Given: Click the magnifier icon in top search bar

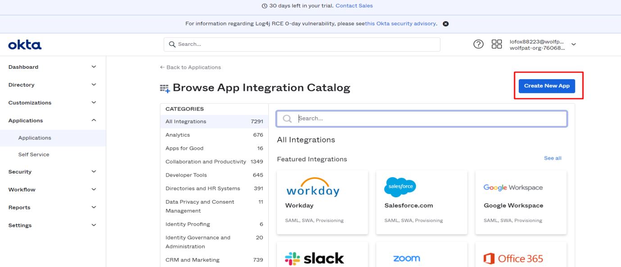Looking at the screenshot, I should [172, 44].
